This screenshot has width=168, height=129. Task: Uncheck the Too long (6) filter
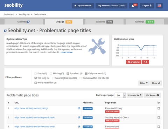pyautogui.click(x=36, y=78)
